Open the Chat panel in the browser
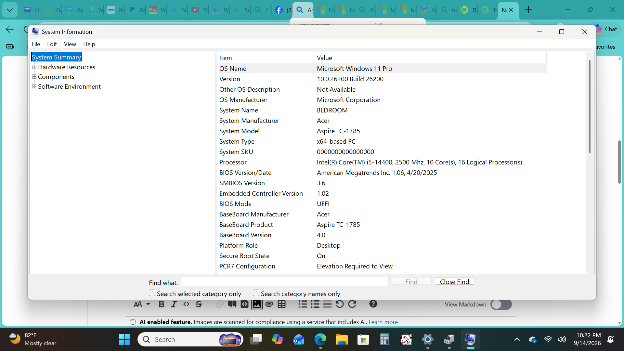The height and width of the screenshot is (351, 624). tap(607, 29)
